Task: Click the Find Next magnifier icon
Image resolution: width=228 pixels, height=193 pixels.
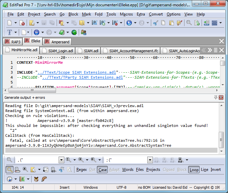Action: (x=81, y=160)
